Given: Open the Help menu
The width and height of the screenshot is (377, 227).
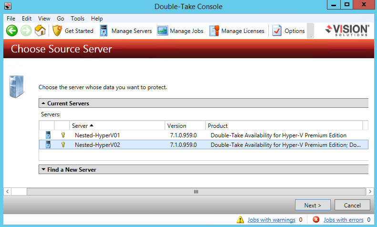Looking at the screenshot, I should (97, 19).
